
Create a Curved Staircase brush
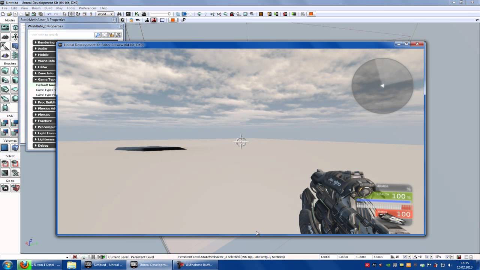point(5,80)
